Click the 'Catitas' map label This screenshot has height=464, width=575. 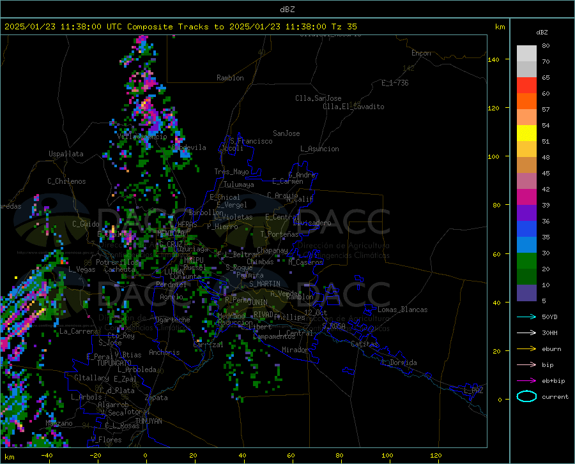365,344
